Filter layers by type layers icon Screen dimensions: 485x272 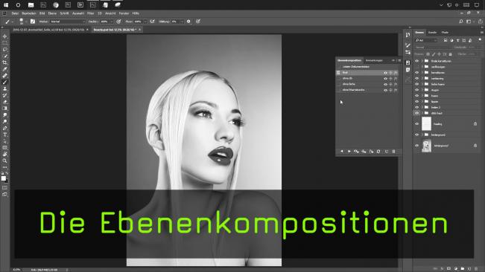(457, 40)
